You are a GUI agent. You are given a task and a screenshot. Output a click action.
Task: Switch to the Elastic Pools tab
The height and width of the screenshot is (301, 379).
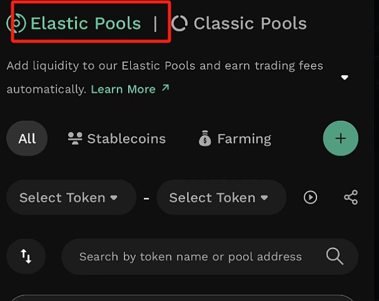(x=85, y=24)
